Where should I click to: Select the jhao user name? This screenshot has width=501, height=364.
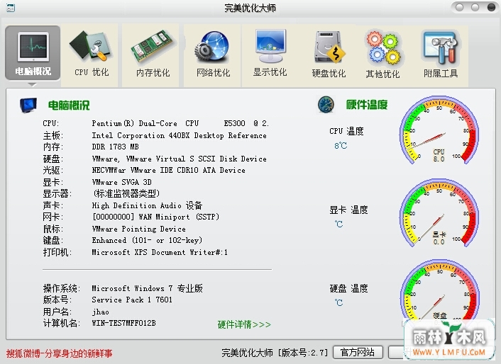click(100, 312)
